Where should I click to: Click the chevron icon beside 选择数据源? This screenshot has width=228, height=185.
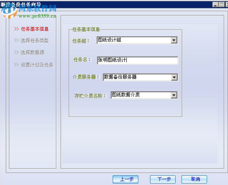pos(17,53)
